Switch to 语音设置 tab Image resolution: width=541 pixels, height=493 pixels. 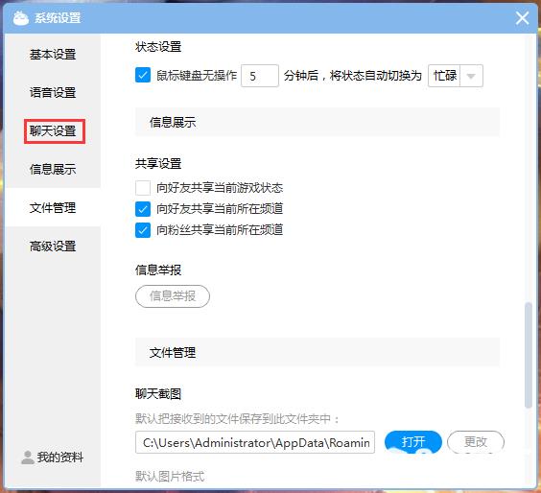tap(53, 92)
